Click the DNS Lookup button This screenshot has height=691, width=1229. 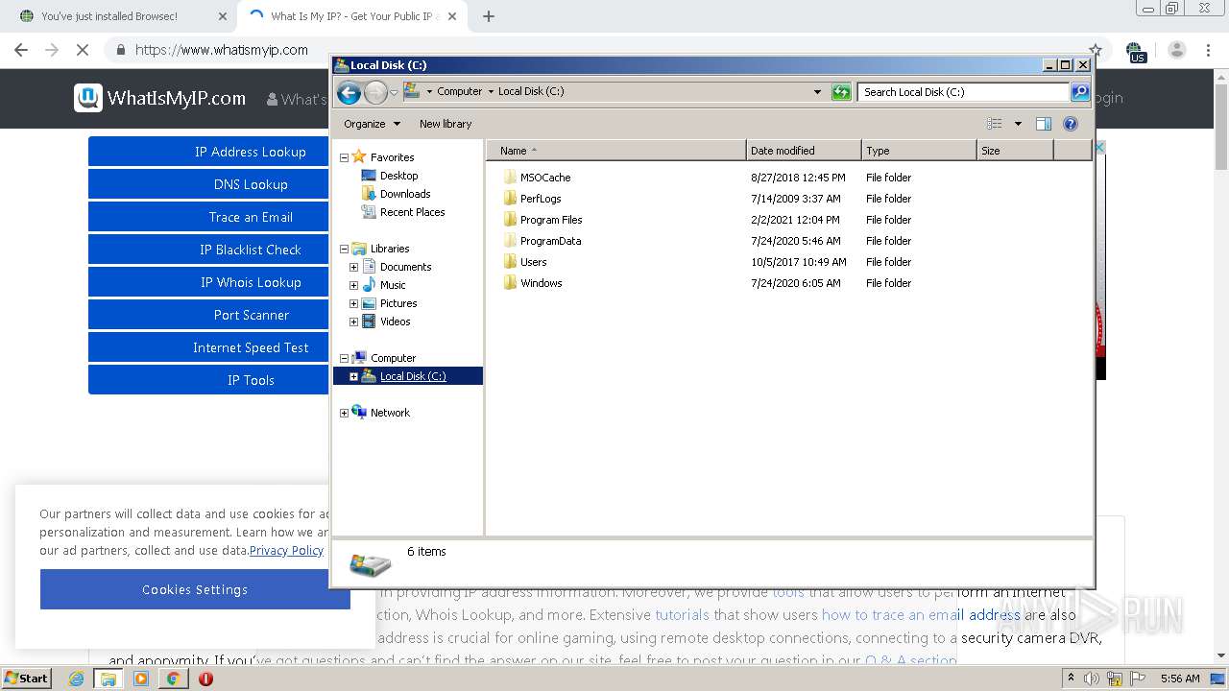coord(208,184)
